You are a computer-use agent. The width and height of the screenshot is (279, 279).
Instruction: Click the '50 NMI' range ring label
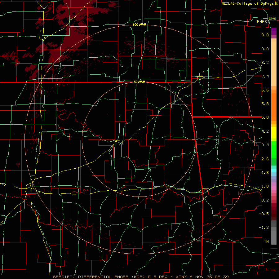click(x=139, y=82)
